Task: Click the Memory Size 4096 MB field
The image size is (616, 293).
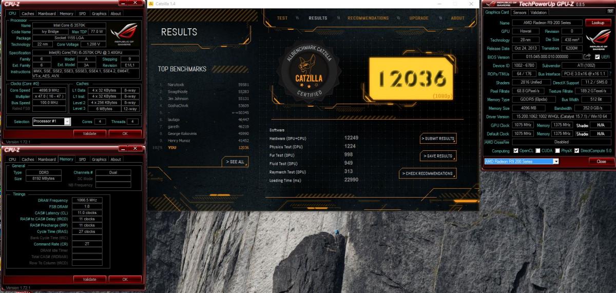Action: tap(530, 108)
